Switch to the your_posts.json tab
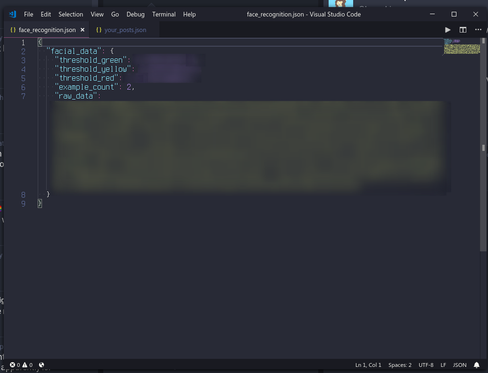 [125, 30]
